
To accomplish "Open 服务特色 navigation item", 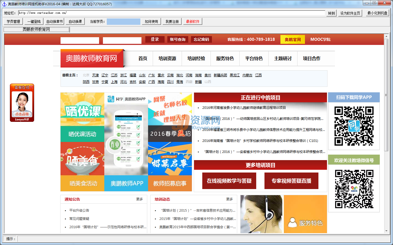I will pyautogui.click(x=225, y=58).
